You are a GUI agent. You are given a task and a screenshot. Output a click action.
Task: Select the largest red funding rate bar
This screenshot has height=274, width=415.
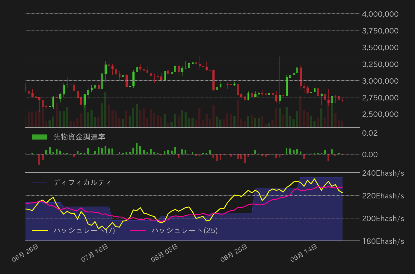pos(39,160)
